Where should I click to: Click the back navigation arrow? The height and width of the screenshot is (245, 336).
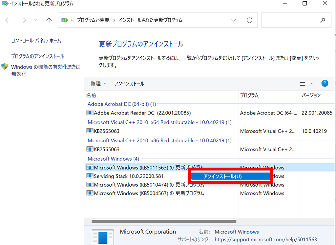(8, 20)
